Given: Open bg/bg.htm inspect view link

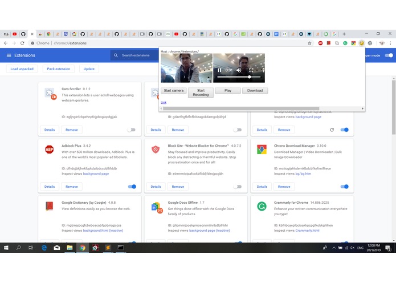Looking at the screenshot, I should point(303,174).
